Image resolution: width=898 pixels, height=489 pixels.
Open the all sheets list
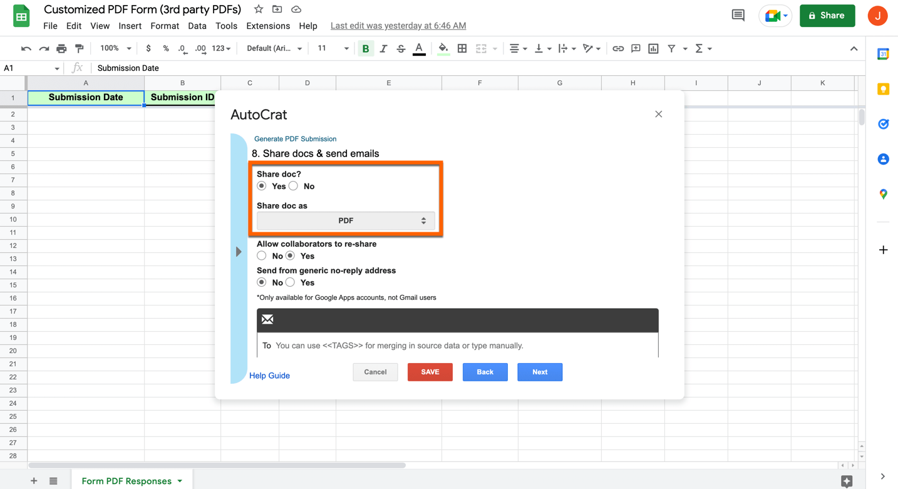pos(53,481)
